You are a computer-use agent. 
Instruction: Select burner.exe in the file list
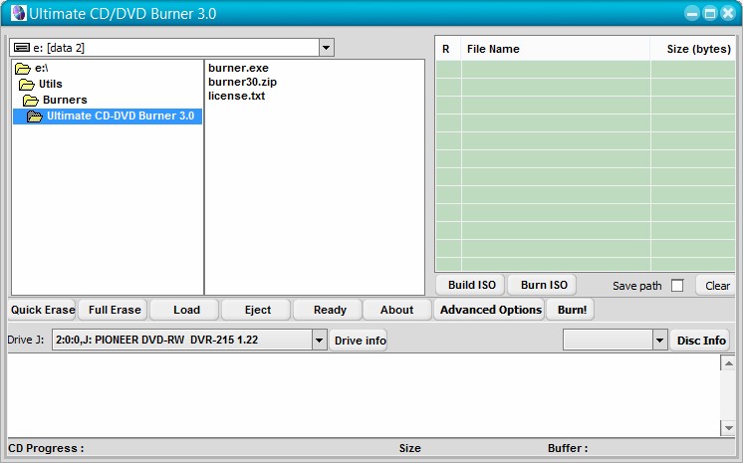coord(238,68)
